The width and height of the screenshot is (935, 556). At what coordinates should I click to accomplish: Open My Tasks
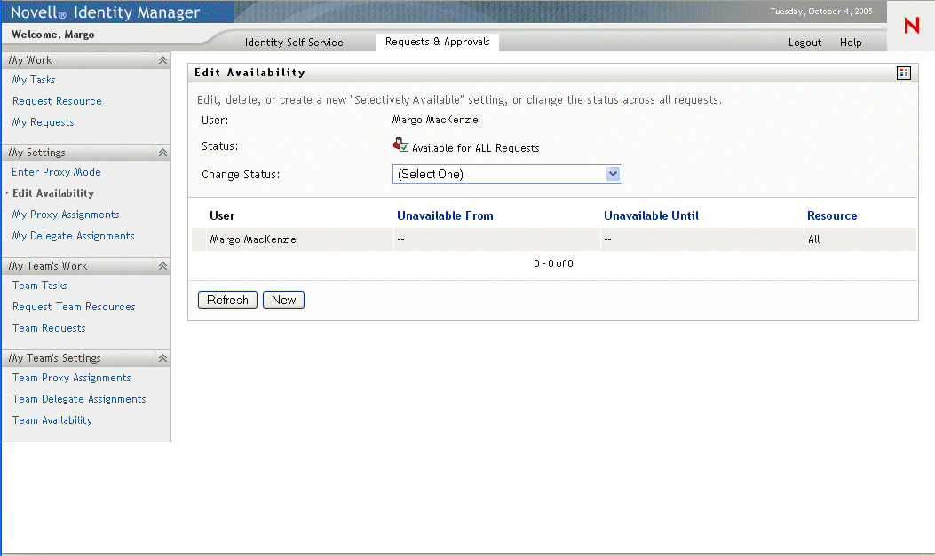click(x=34, y=80)
